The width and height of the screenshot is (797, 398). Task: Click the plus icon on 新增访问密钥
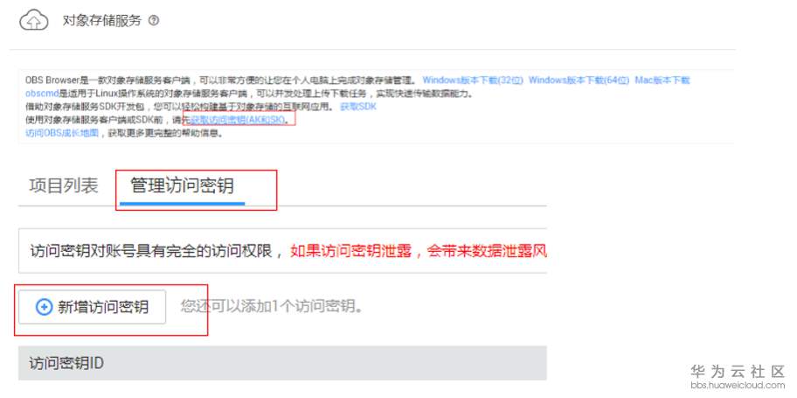click(45, 307)
